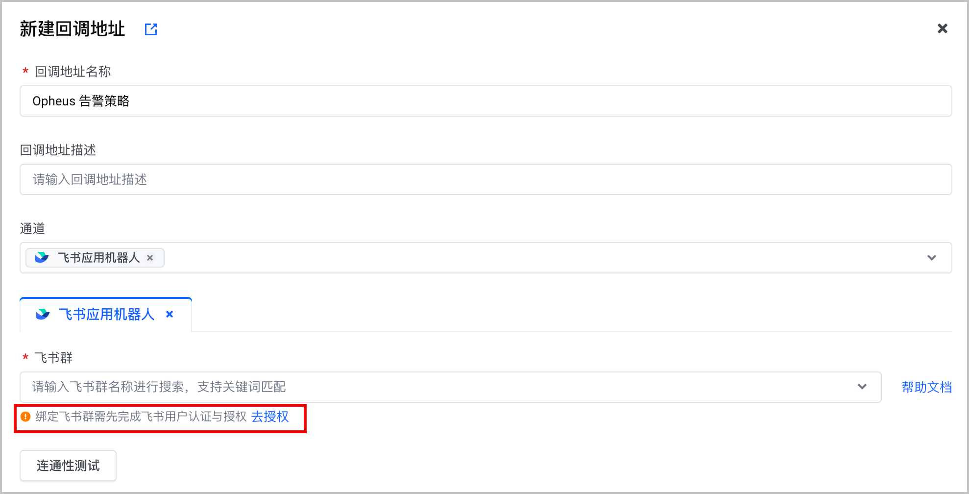This screenshot has height=494, width=969.
Task: Close the 飞书应用机器人 tab with its X
Action: click(170, 314)
